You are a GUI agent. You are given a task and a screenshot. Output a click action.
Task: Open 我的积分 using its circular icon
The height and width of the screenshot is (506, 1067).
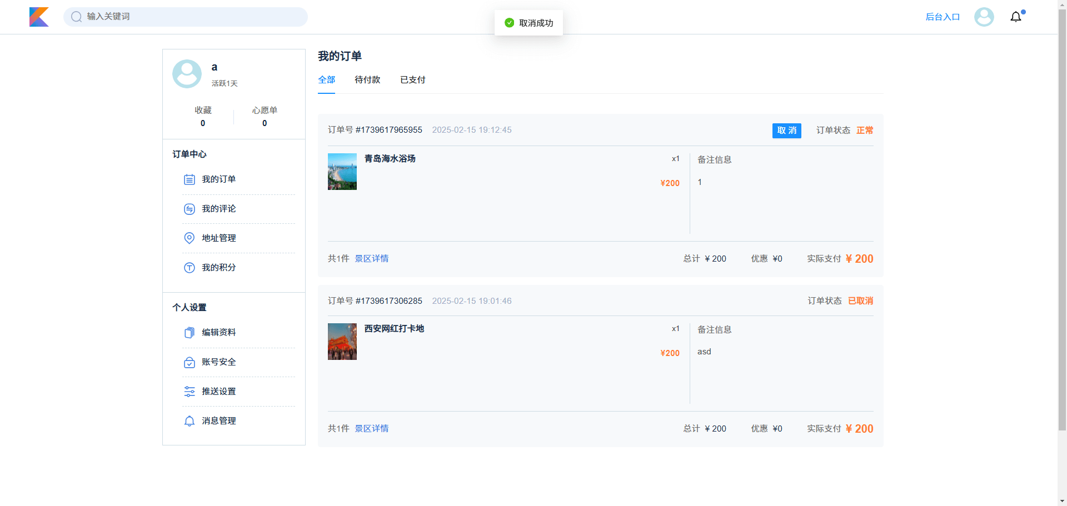pos(189,267)
